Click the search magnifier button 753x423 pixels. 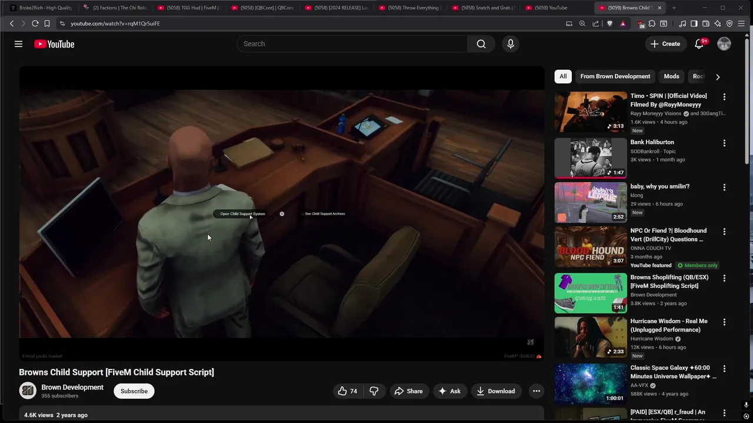pyautogui.click(x=481, y=44)
